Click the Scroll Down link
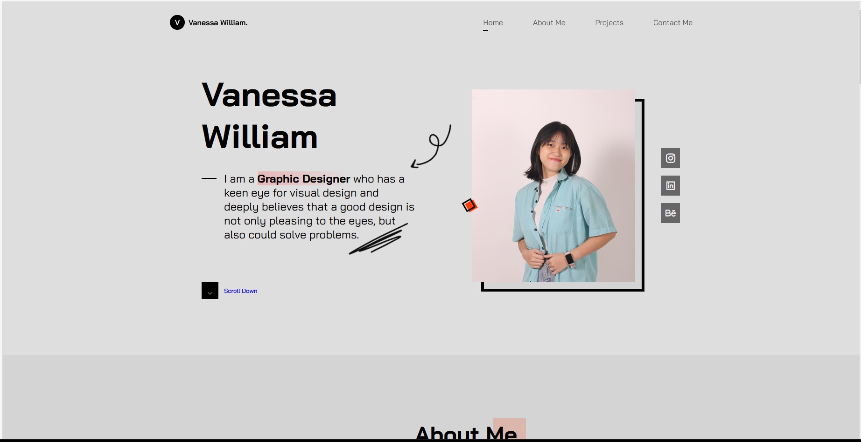Screen dimensions: 861x442 (240, 291)
